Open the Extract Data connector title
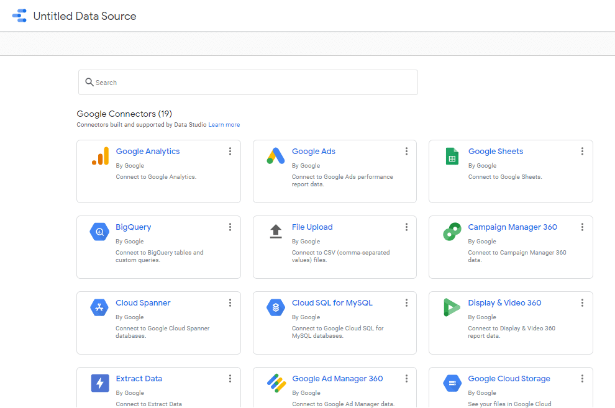The width and height of the screenshot is (615, 408). click(139, 379)
